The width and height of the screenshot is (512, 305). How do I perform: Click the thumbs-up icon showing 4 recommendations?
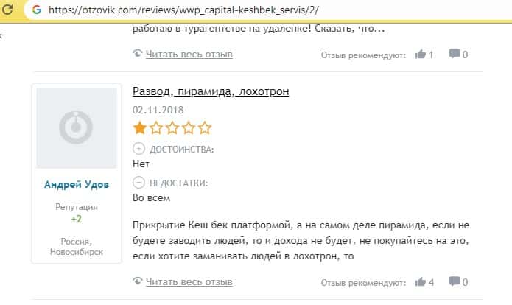click(421, 282)
